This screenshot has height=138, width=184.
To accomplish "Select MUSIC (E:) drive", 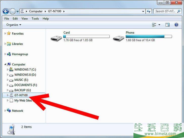I will pos(21,80).
